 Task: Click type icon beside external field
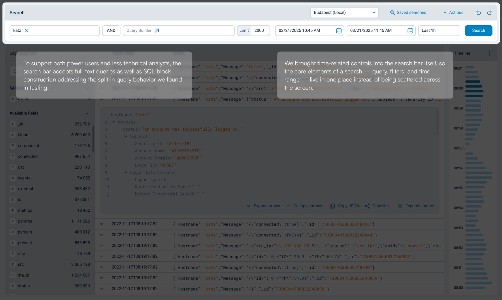coord(13,189)
